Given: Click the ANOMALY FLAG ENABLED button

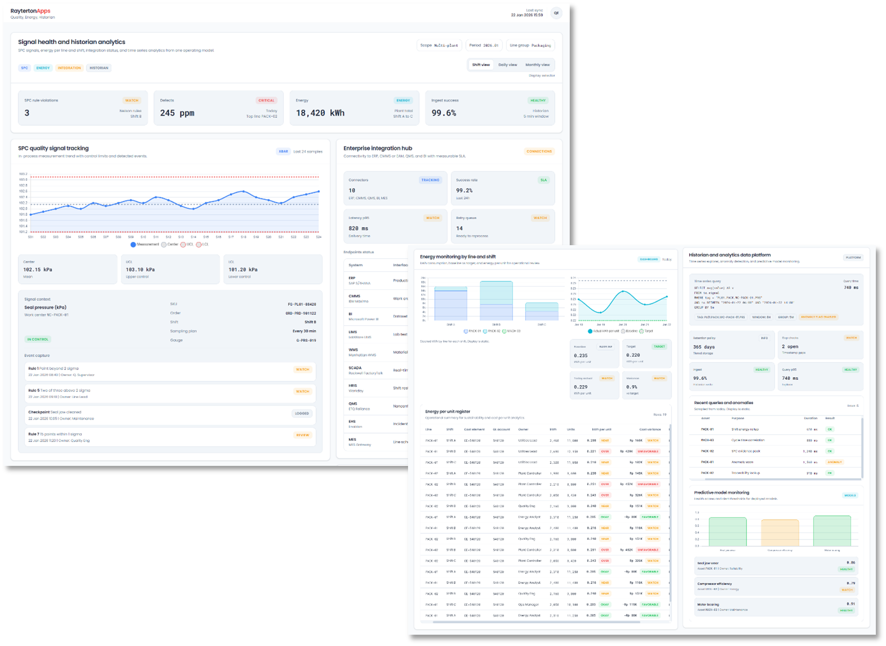Looking at the screenshot, I should [x=819, y=317].
